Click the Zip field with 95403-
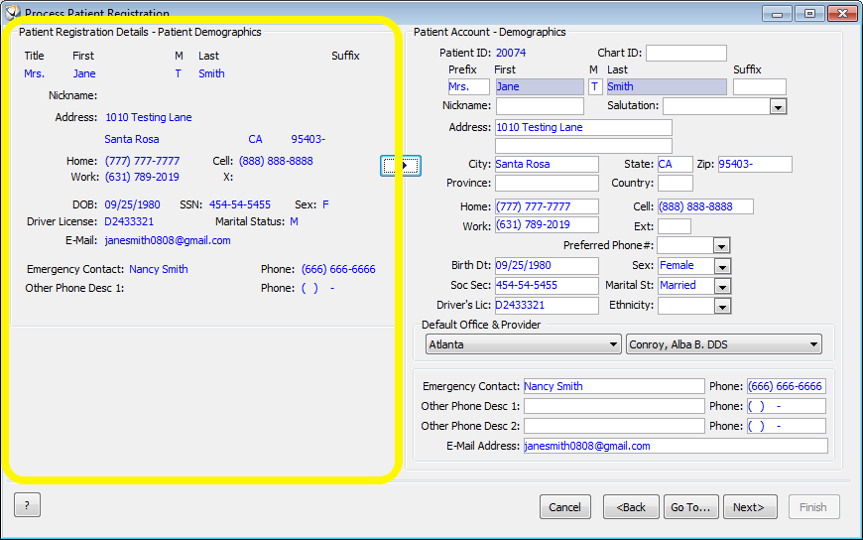Image resolution: width=863 pixels, height=540 pixels. point(755,164)
